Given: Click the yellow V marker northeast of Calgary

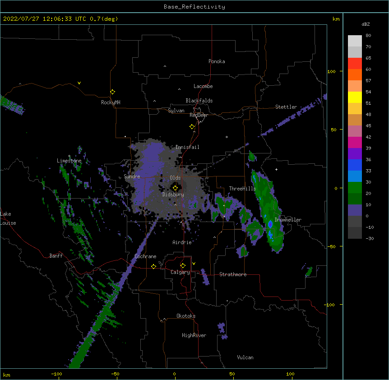Looking at the screenshot, I should click(x=194, y=264).
